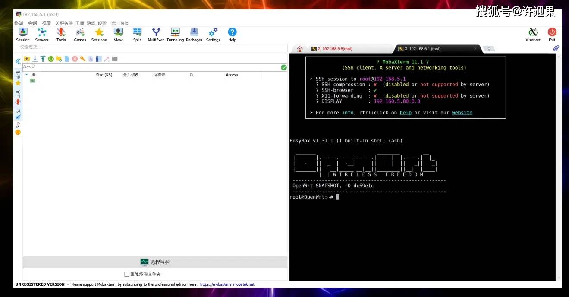Open the 工具 menu
569x297 pixels.
[80, 23]
